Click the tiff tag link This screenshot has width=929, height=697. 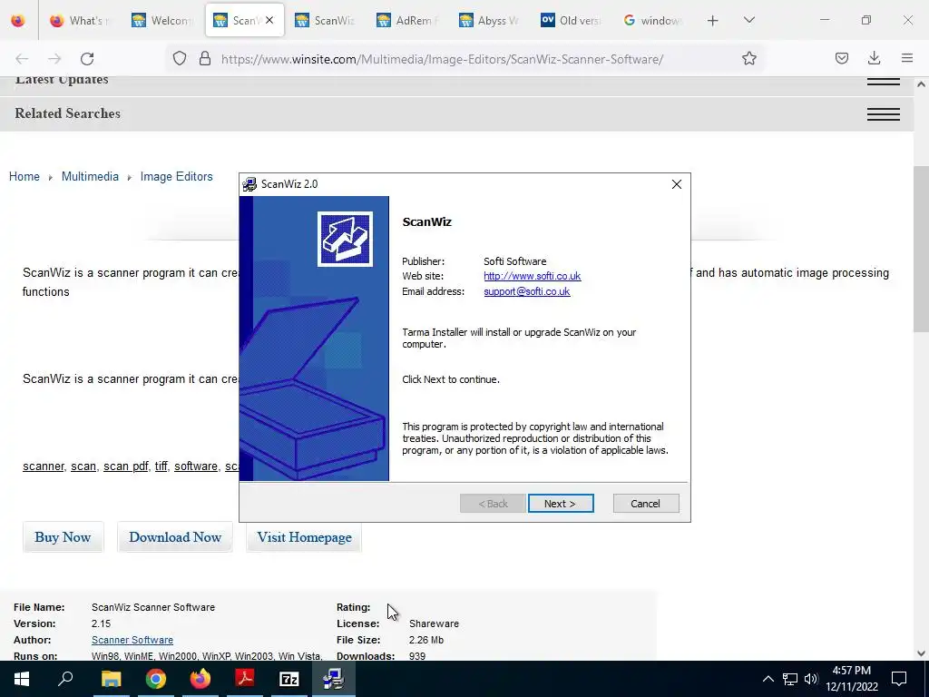161,466
